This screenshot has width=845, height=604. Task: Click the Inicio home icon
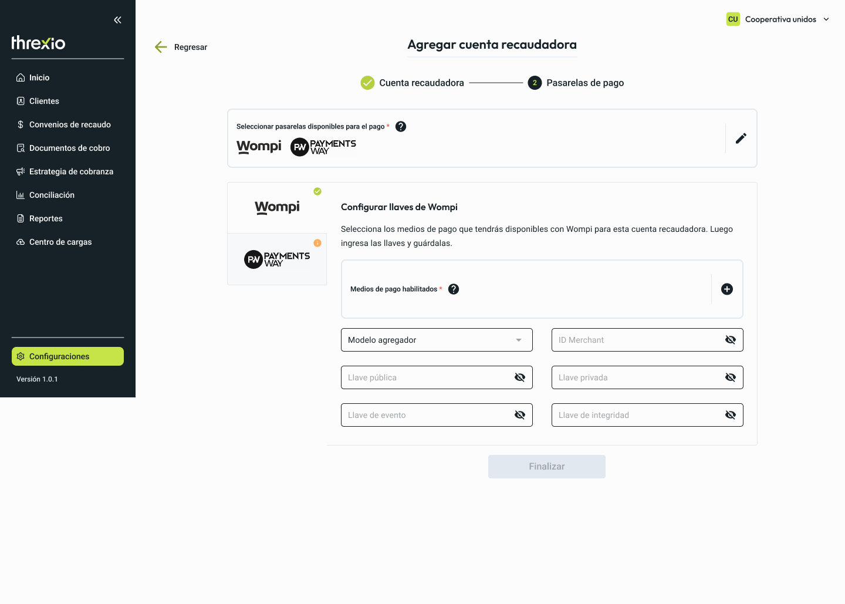coord(21,77)
